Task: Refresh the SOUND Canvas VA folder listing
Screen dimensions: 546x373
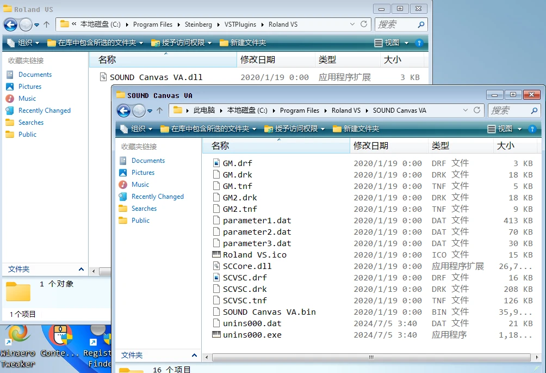Action: click(477, 110)
